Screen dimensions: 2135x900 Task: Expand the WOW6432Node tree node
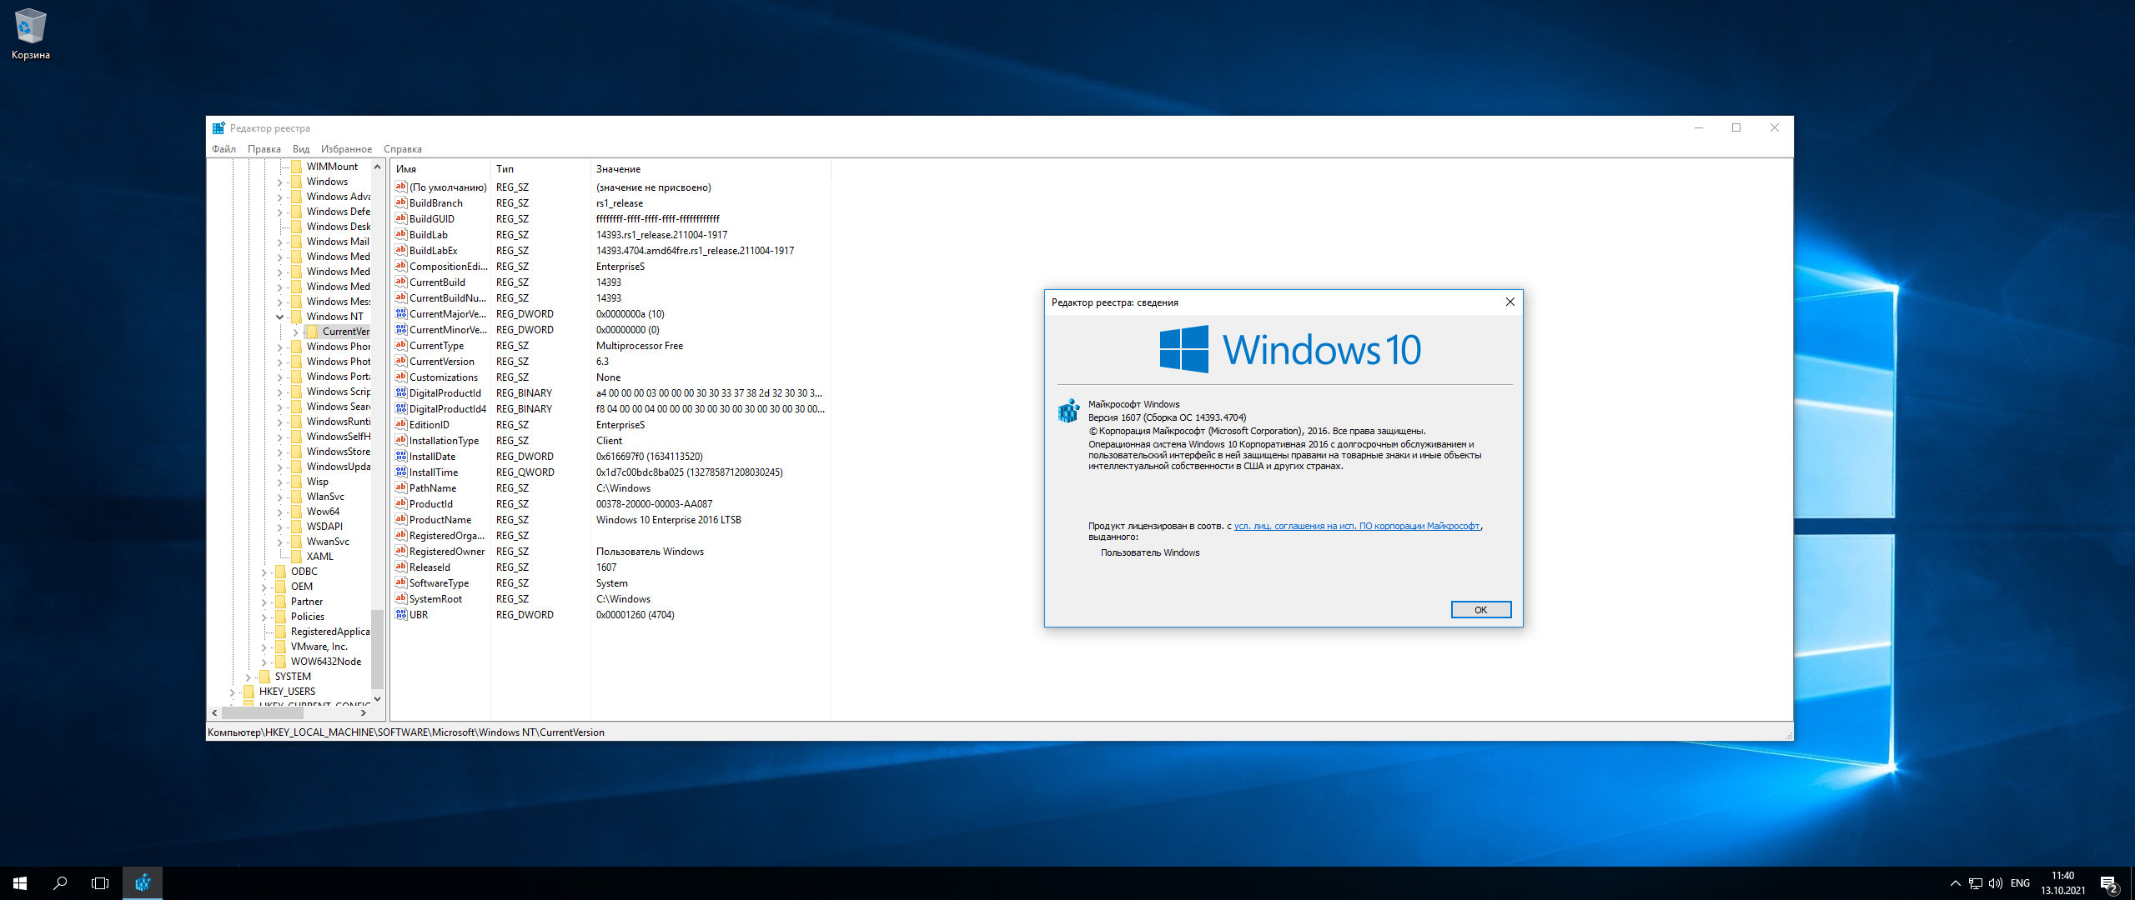click(264, 662)
